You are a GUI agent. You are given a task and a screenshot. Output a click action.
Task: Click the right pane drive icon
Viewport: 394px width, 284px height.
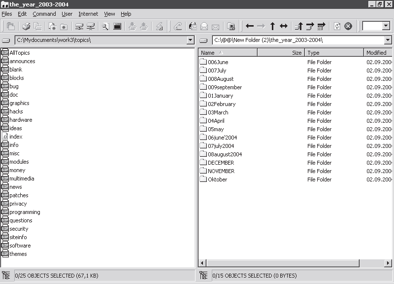(x=204, y=40)
